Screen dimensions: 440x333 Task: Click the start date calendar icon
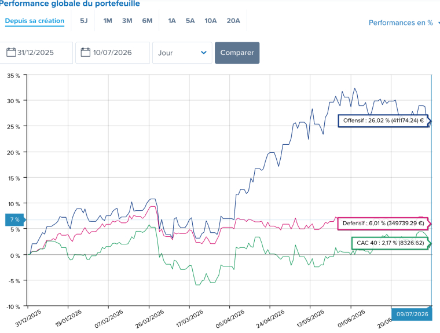click(11, 53)
